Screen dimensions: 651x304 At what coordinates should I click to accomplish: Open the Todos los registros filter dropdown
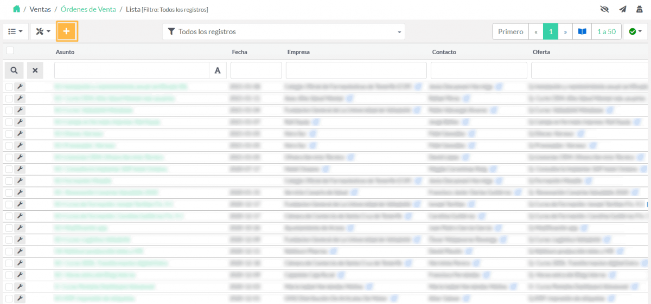click(284, 32)
